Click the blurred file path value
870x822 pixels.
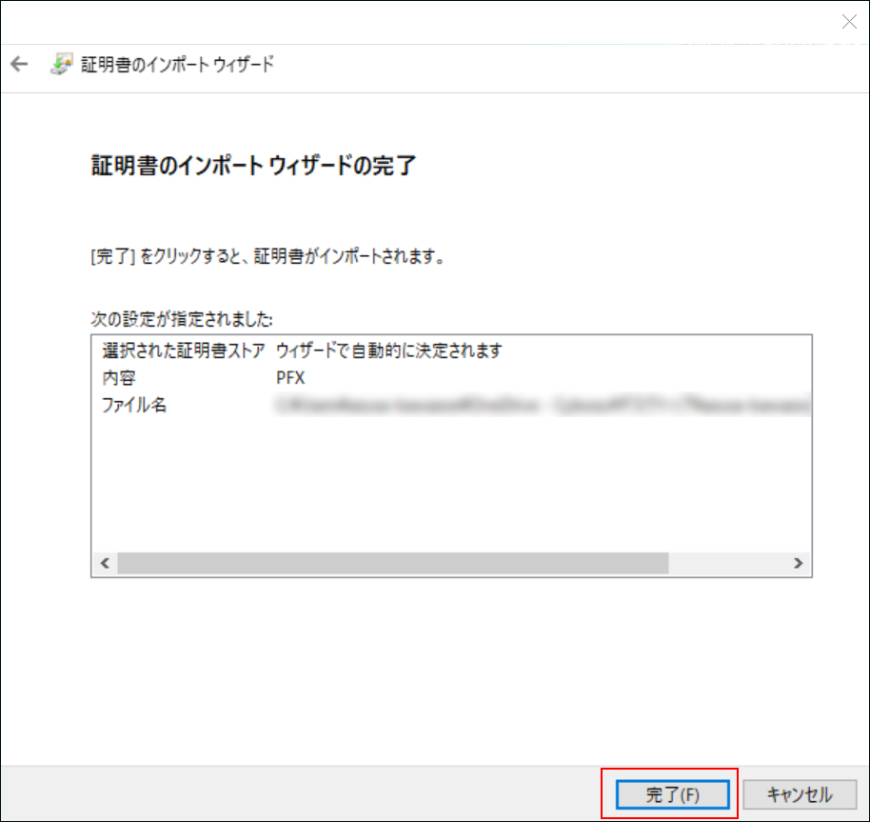(x=543, y=405)
